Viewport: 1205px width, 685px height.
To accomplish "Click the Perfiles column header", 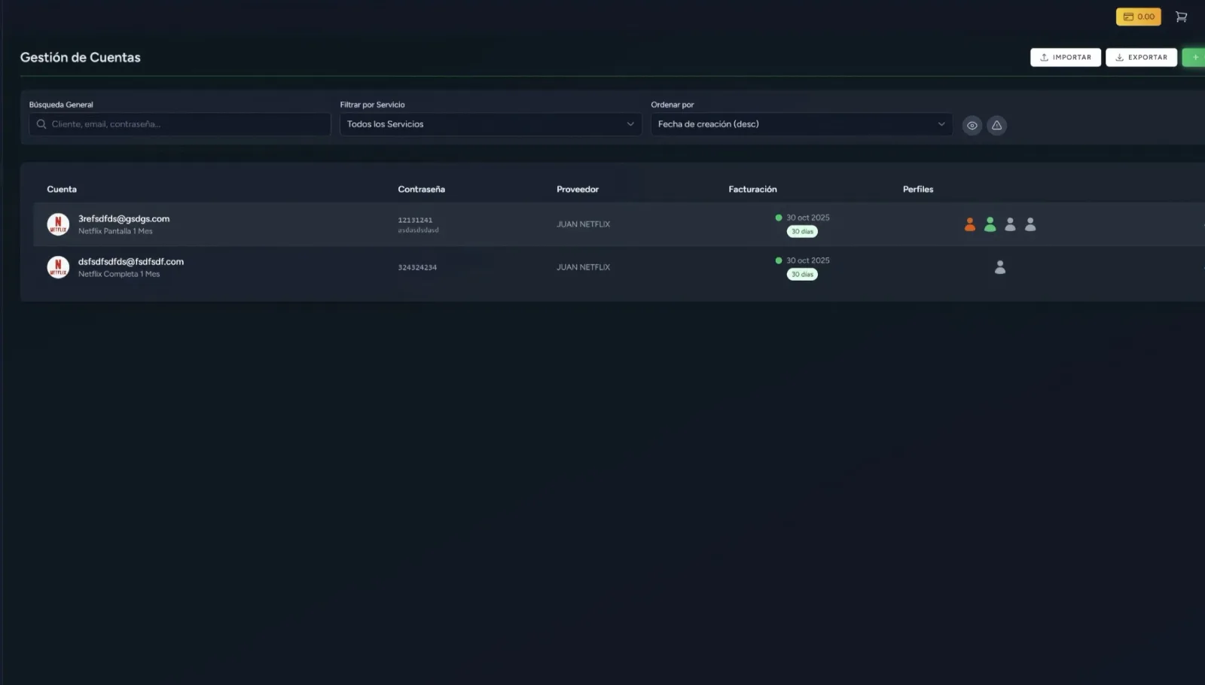I will tap(918, 190).
